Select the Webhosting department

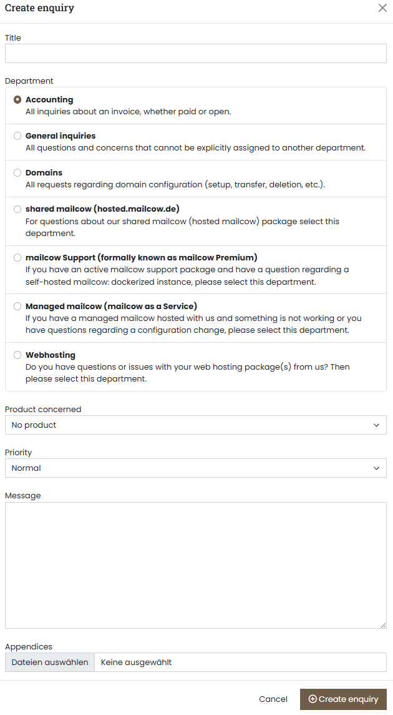click(x=17, y=355)
